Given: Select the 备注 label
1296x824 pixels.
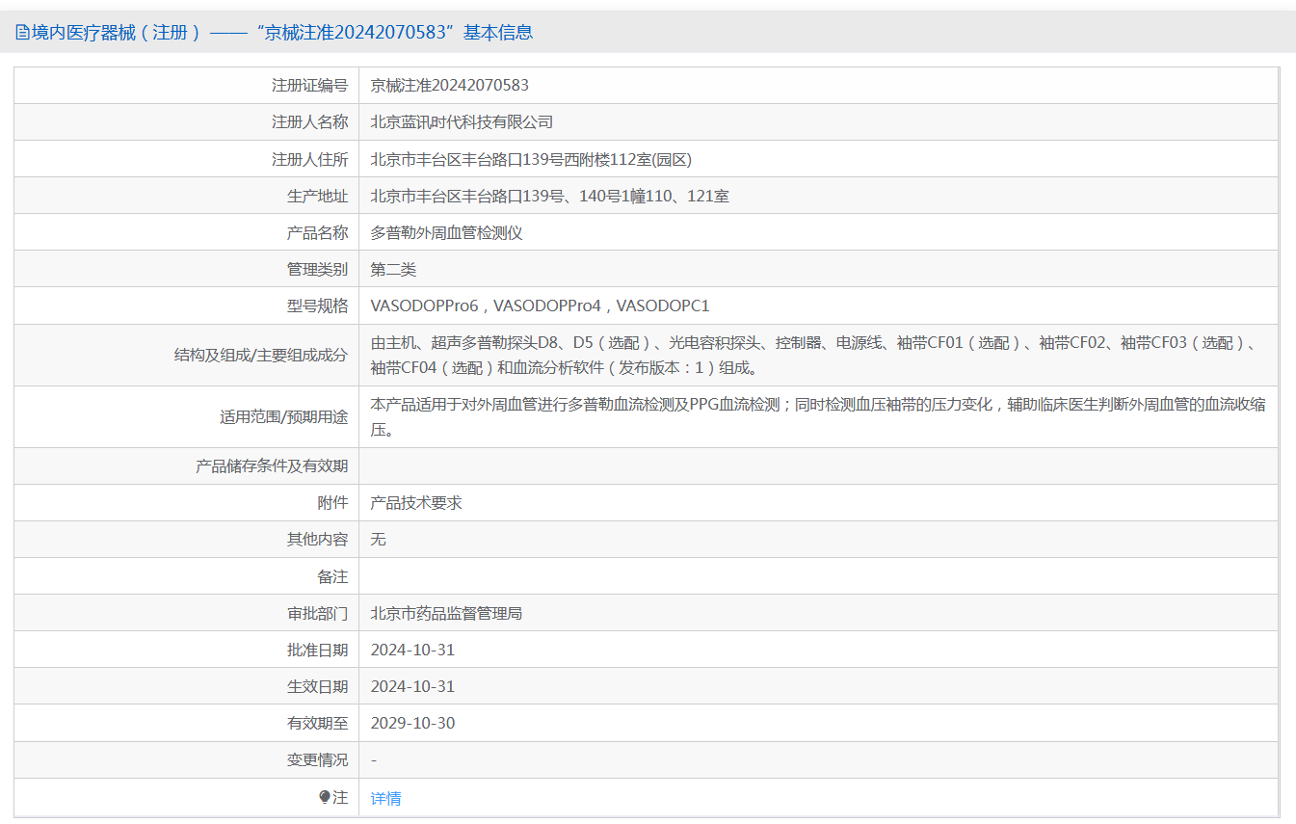Looking at the screenshot, I should click(332, 576).
